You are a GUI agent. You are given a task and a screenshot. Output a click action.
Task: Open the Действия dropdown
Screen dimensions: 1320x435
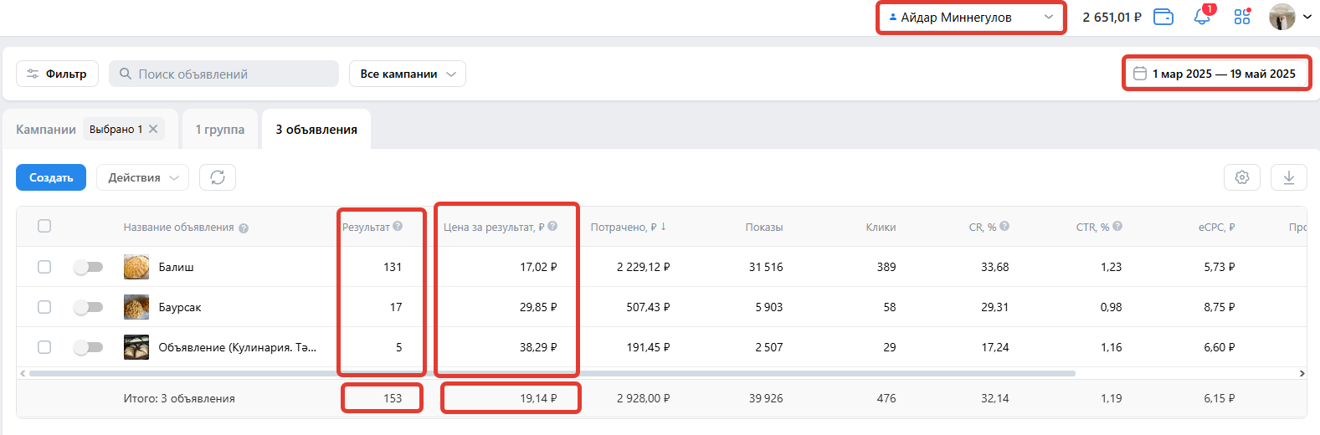point(142,177)
